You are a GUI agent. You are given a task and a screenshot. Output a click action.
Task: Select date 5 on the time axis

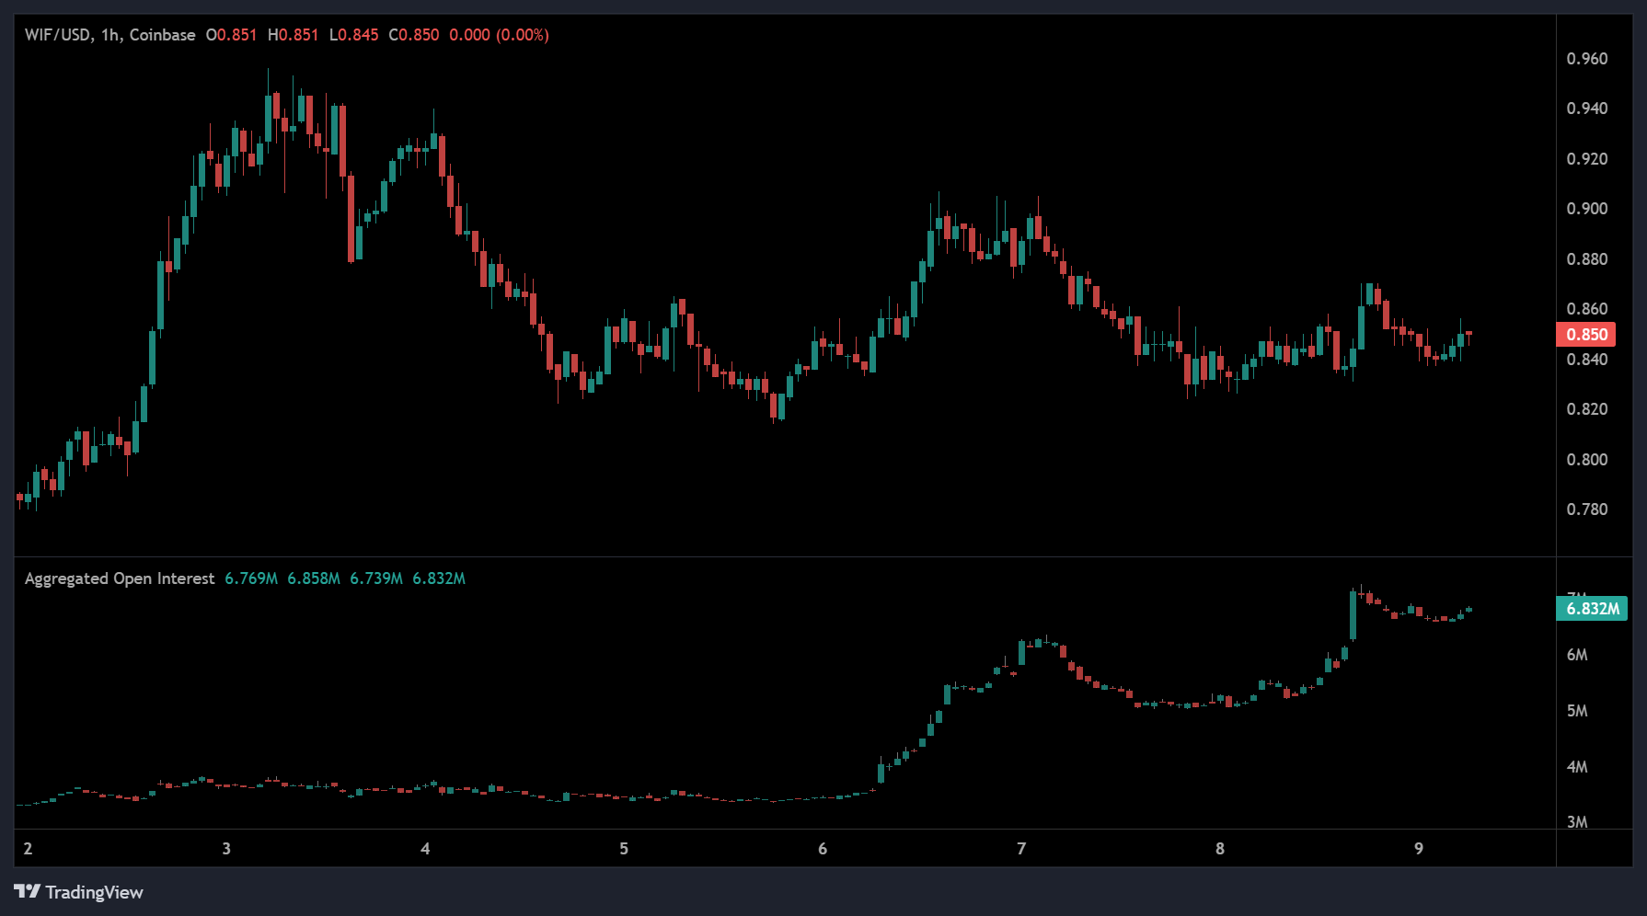[624, 849]
